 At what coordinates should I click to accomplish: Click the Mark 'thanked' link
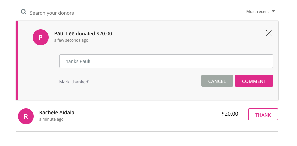[74, 82]
